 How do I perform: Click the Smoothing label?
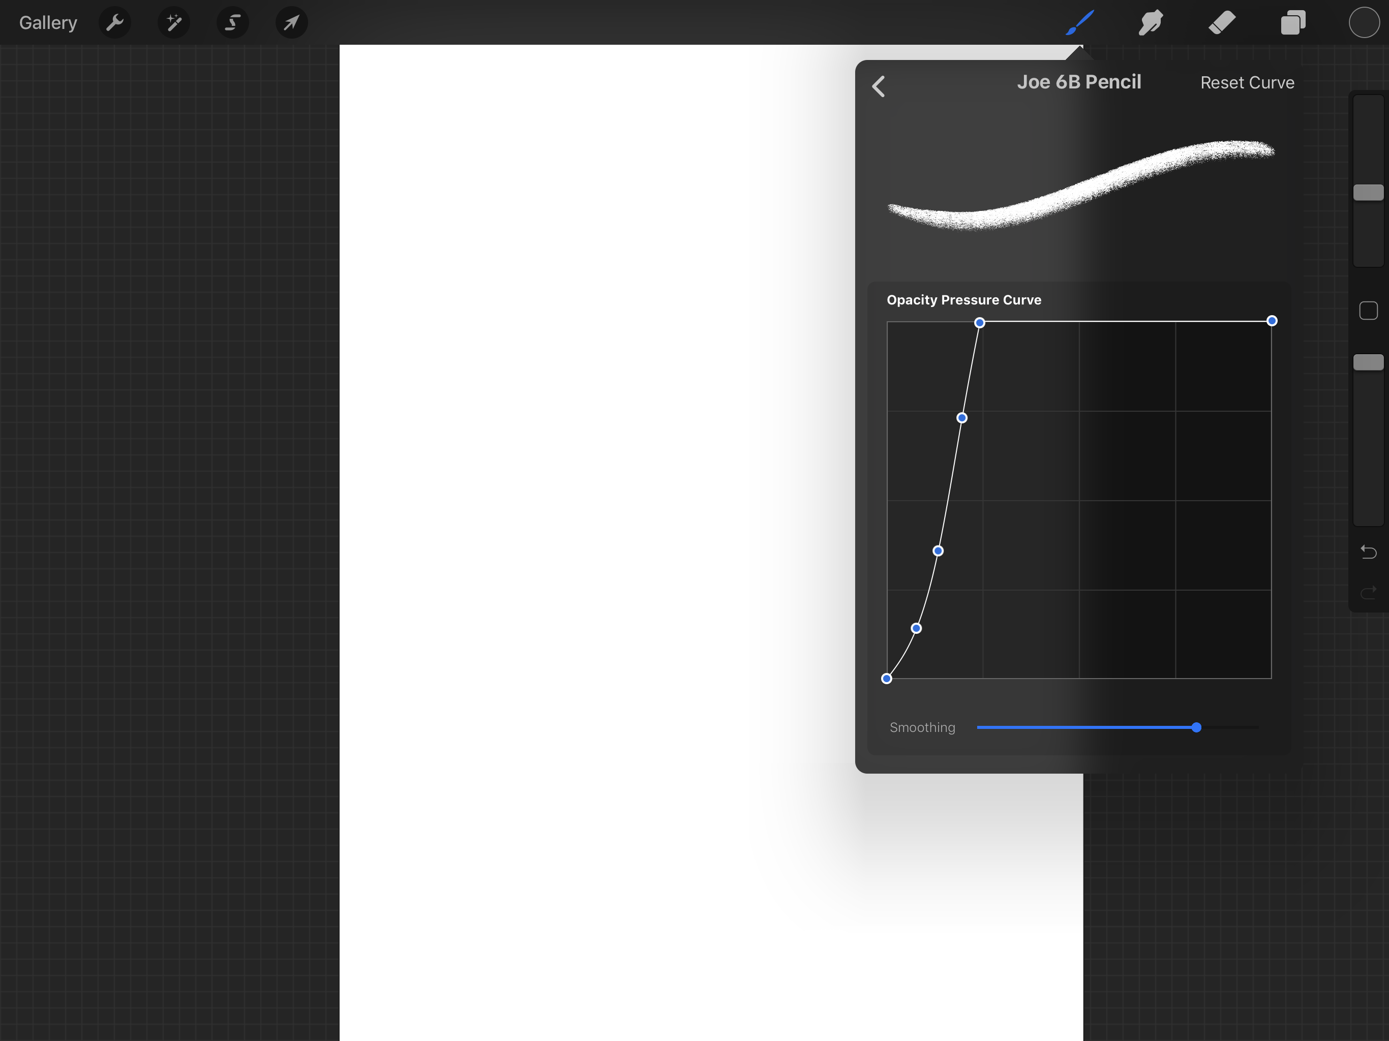pyautogui.click(x=922, y=727)
